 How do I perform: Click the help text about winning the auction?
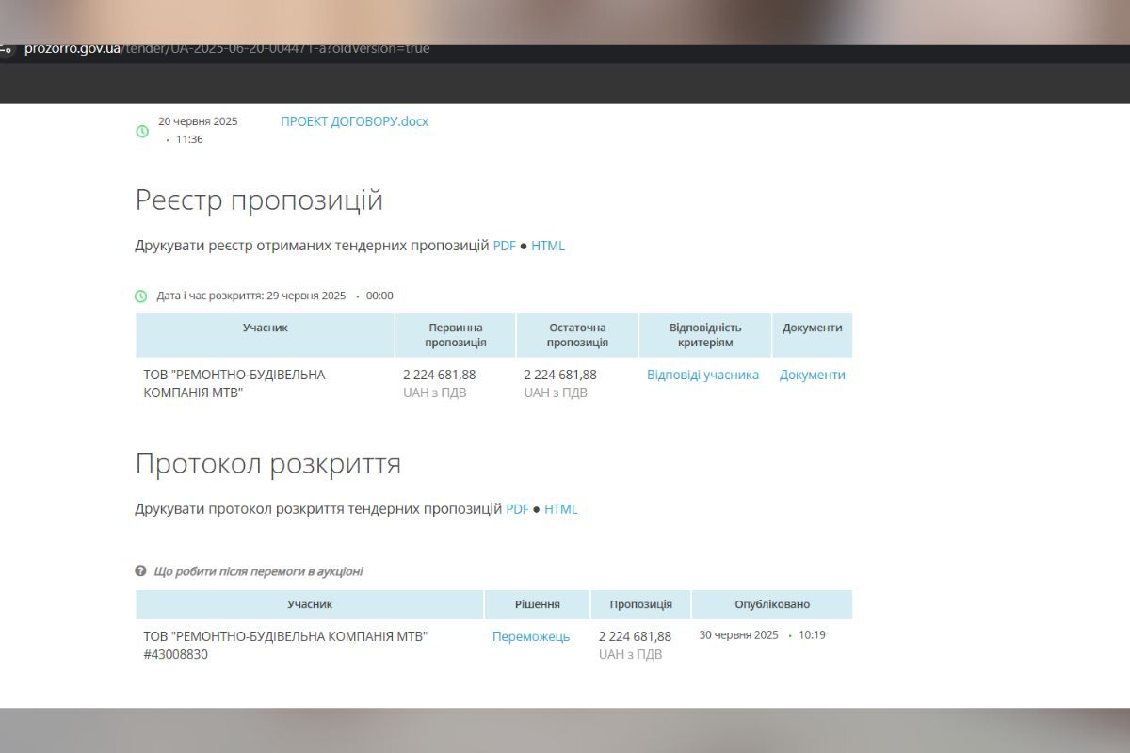(x=259, y=570)
